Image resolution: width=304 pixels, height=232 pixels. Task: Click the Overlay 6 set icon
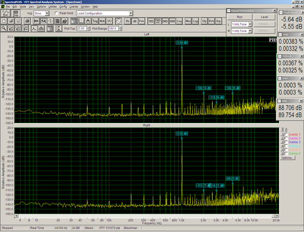point(283,153)
